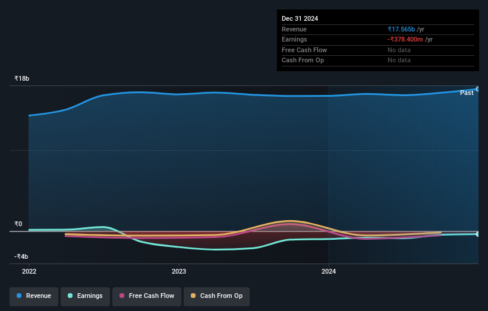Click the orange Cash From Op legend dot
The height and width of the screenshot is (311, 488).
pos(193,296)
